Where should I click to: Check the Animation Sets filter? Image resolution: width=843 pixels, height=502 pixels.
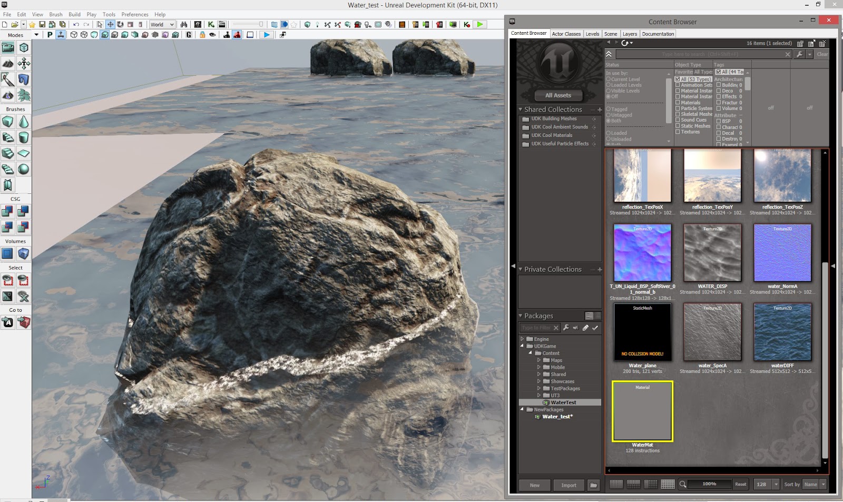pos(678,85)
